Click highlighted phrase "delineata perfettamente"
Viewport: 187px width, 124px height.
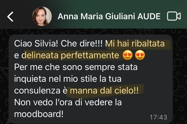[x=70, y=55]
